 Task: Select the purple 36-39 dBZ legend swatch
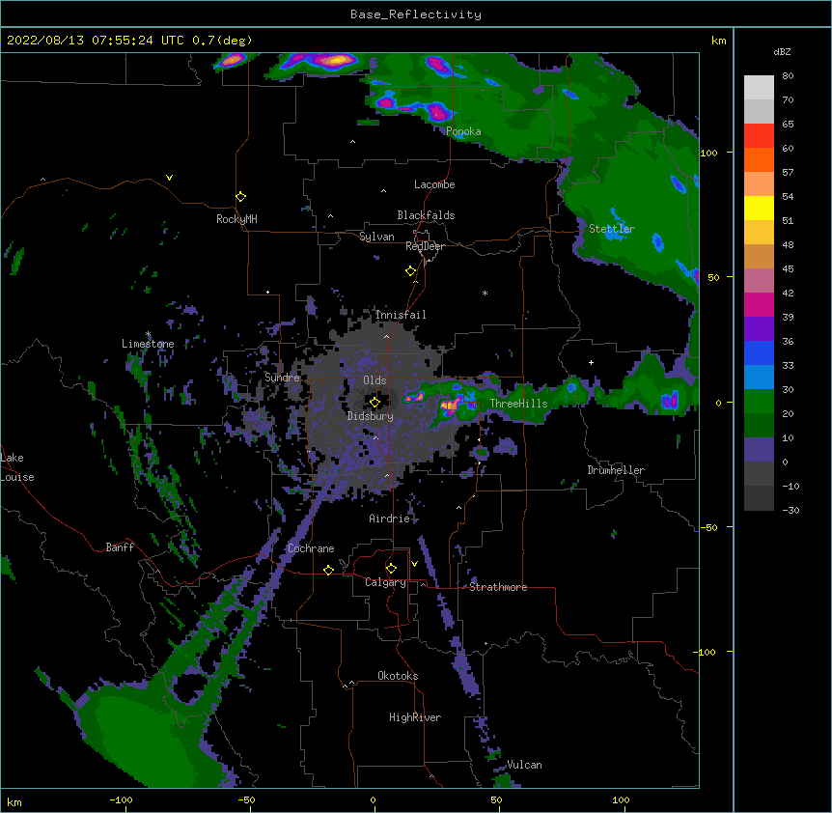(x=759, y=329)
